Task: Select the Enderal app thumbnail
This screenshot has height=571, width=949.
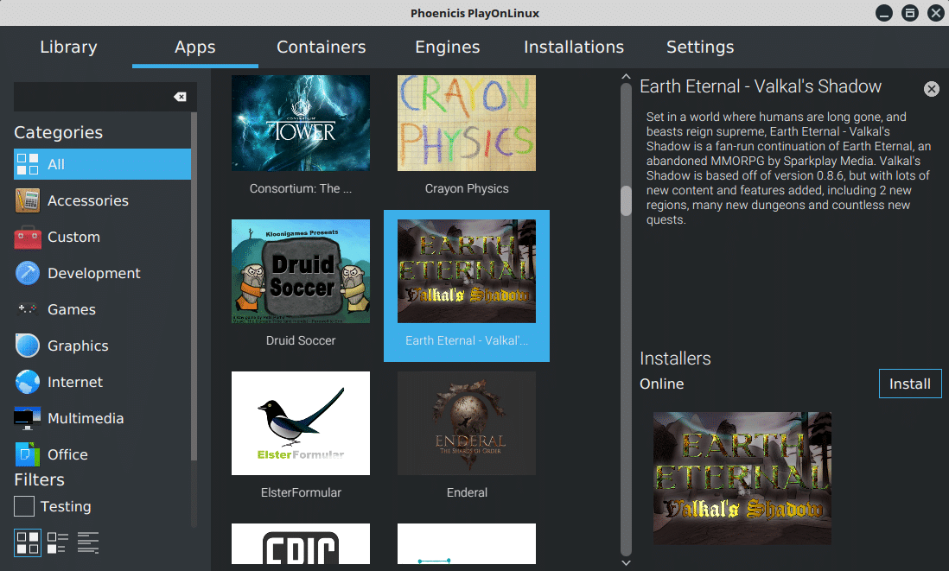Action: click(x=467, y=422)
